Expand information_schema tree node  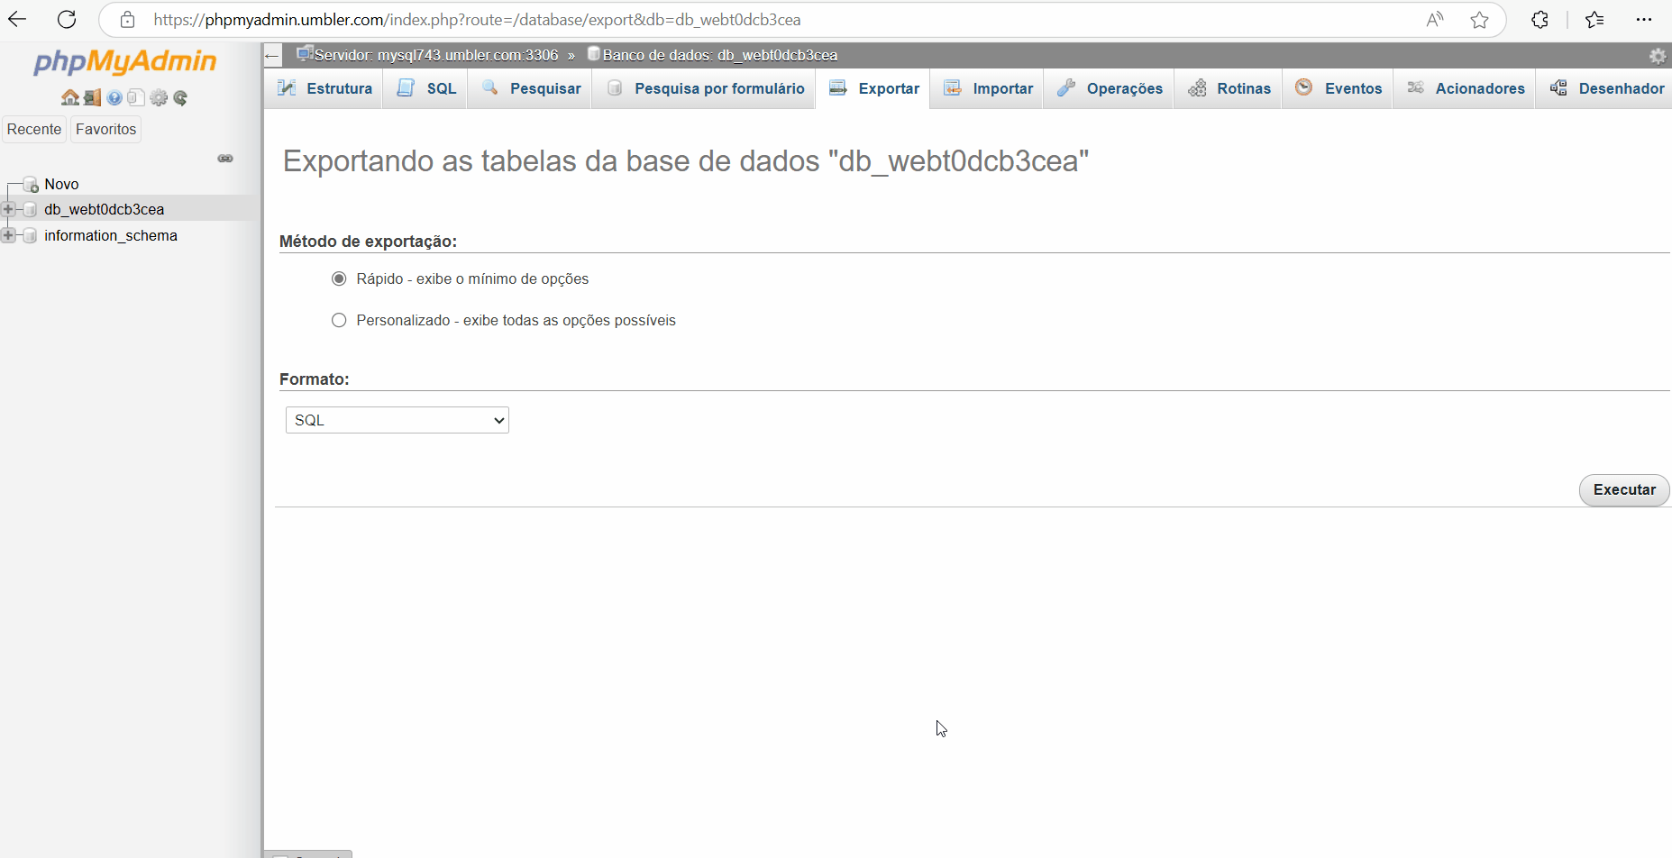(8, 235)
